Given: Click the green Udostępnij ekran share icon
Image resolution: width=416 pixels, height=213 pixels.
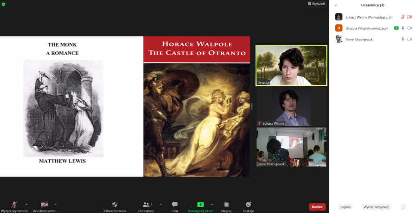Looking at the screenshot, I should click(200, 204).
